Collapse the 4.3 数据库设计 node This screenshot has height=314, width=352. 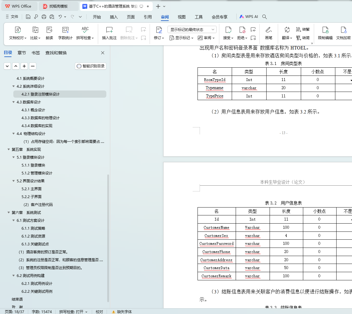(x=13, y=102)
